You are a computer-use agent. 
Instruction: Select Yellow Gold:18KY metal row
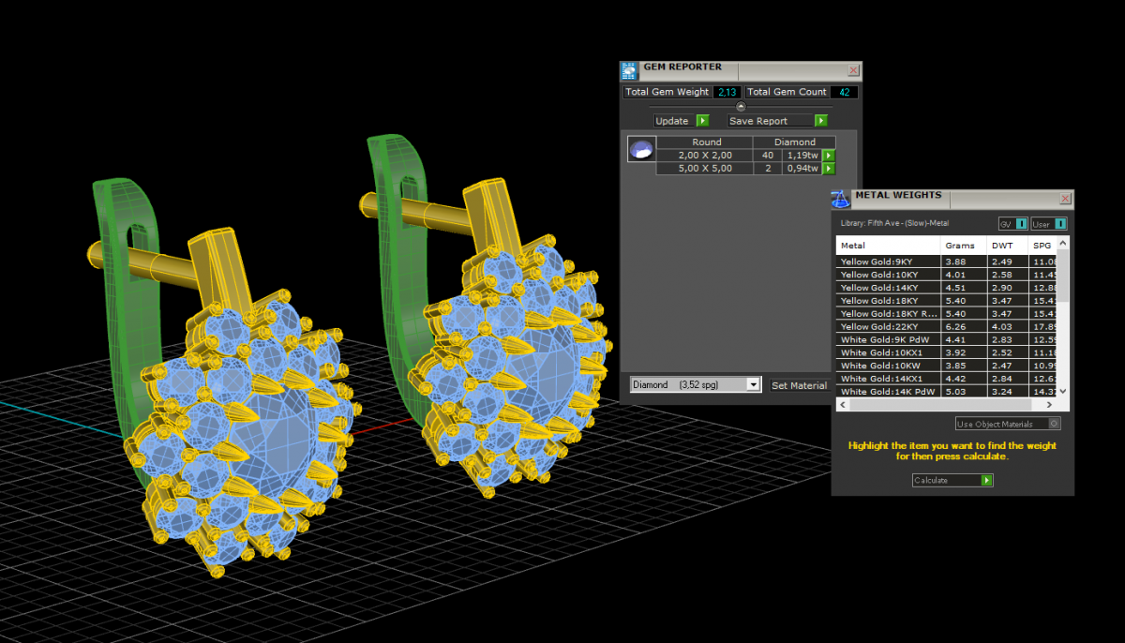pos(887,301)
